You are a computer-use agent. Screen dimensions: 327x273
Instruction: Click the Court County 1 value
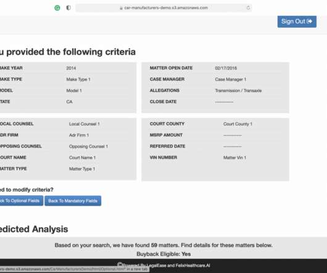click(x=238, y=124)
